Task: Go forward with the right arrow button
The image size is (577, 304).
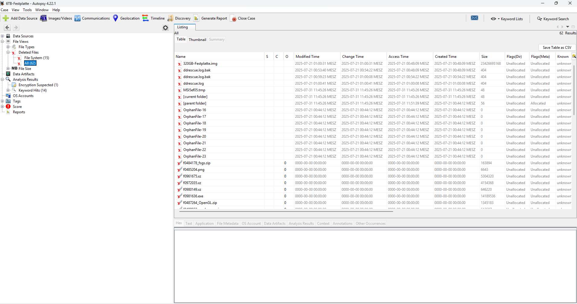Action: (x=16, y=28)
